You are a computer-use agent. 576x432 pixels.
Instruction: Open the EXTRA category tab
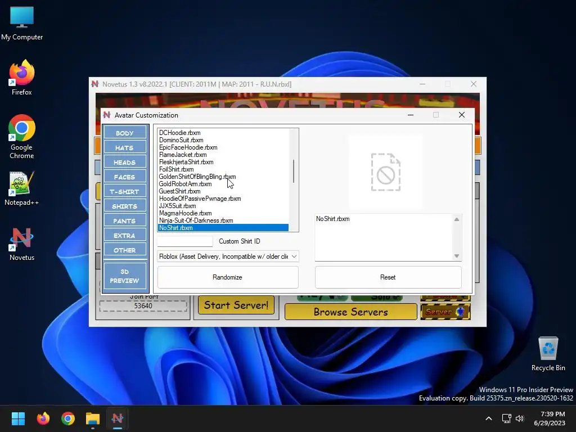point(125,236)
